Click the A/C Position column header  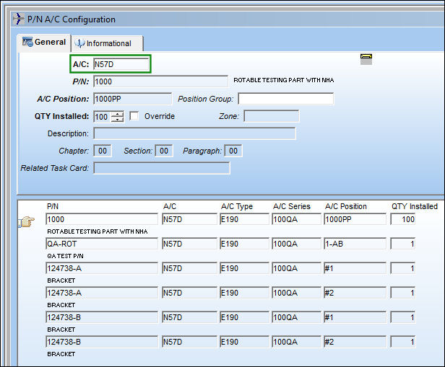point(346,206)
